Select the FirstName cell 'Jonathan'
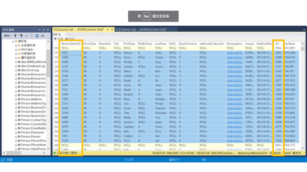The width and height of the screenshot is (307, 172). [129, 127]
